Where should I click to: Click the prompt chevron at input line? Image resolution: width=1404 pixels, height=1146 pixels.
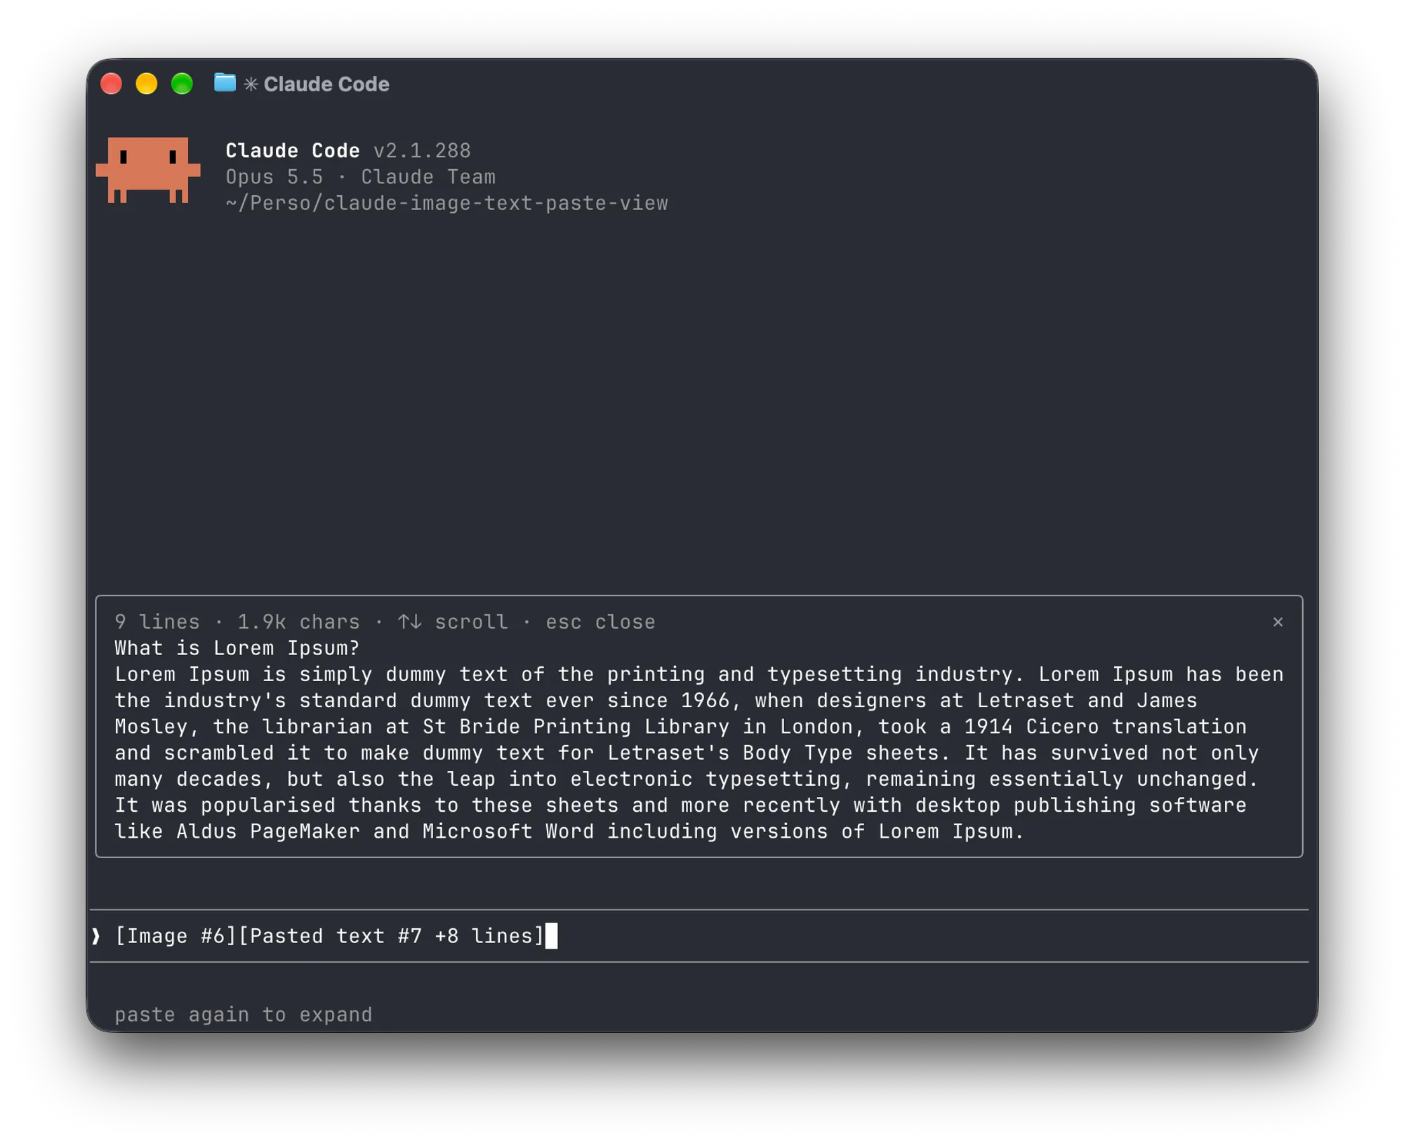point(96,936)
